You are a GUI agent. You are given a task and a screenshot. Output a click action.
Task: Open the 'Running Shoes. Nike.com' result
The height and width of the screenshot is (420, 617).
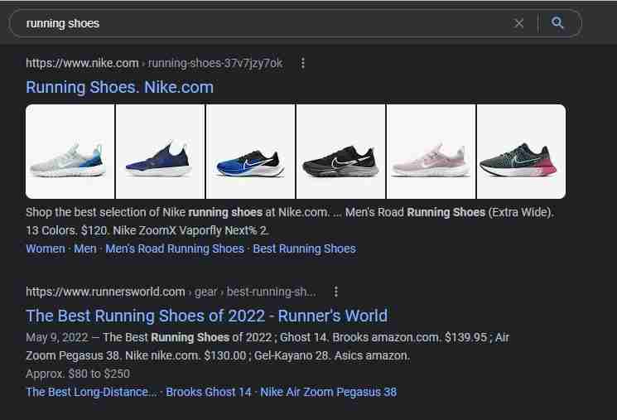tap(119, 87)
